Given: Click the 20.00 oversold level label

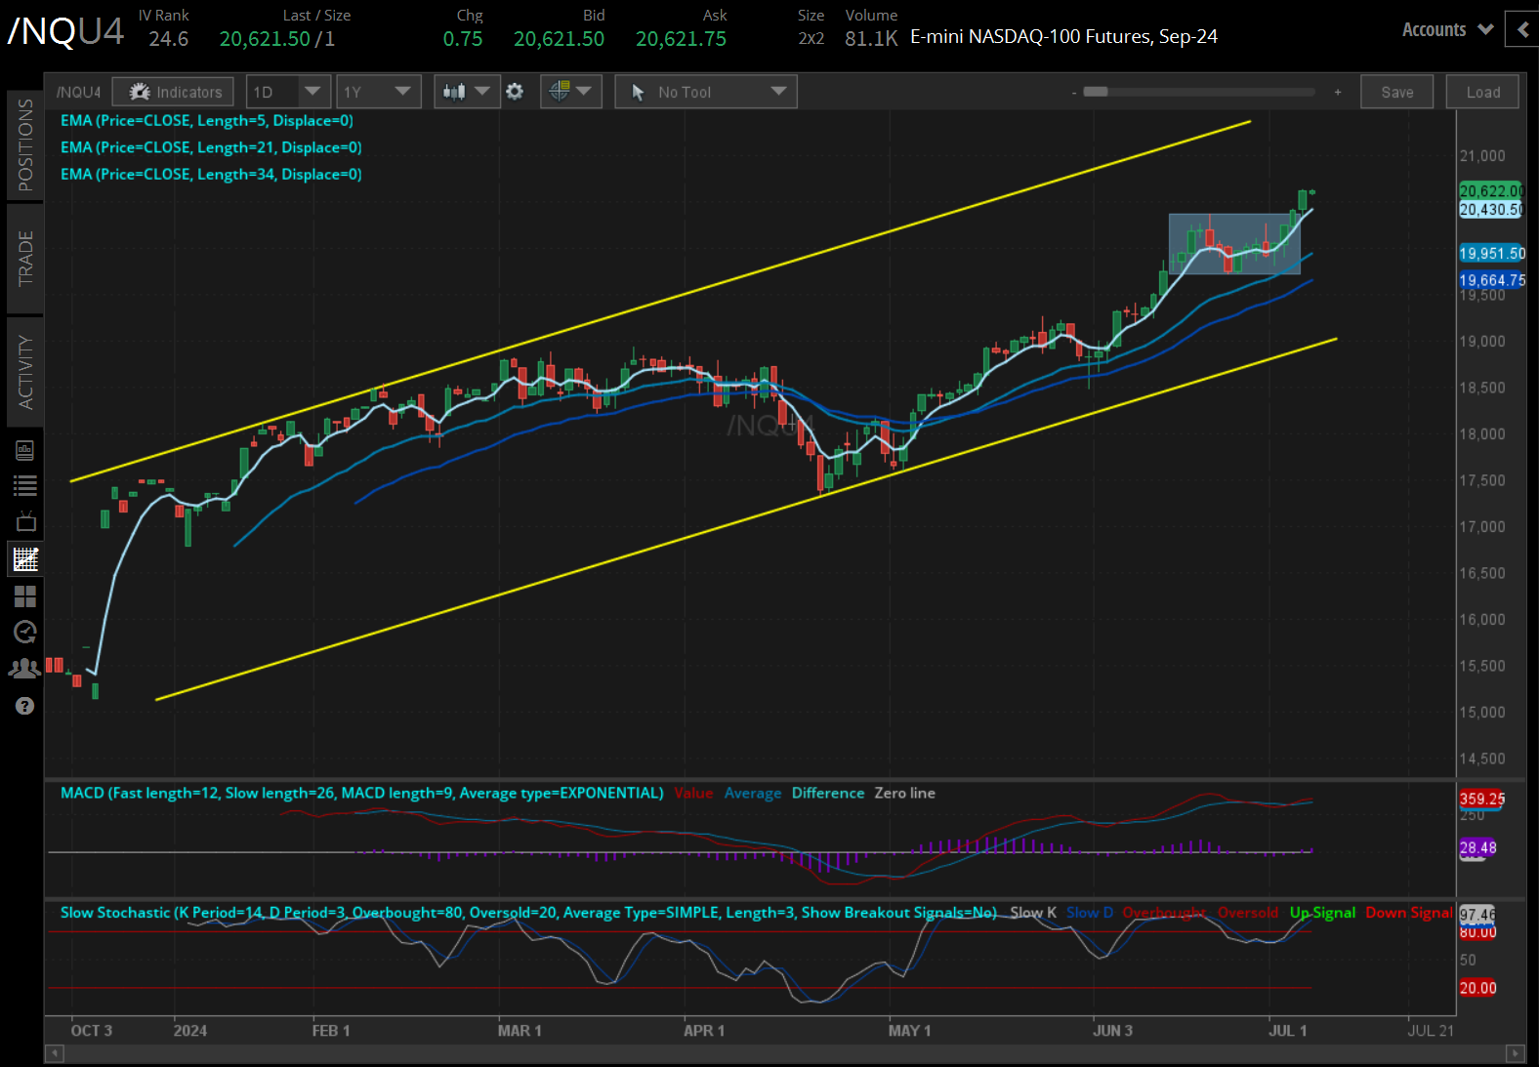Looking at the screenshot, I should point(1477,988).
